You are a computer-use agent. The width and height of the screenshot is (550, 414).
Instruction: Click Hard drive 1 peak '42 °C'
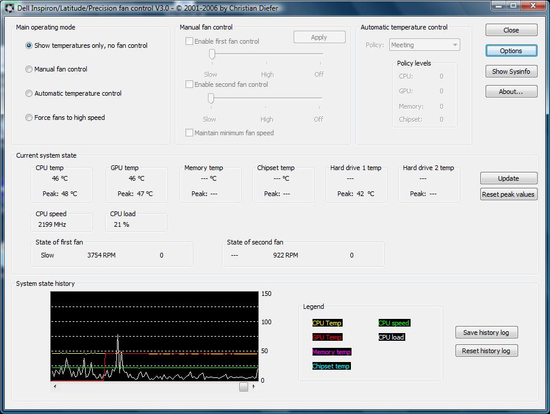pyautogui.click(x=366, y=194)
